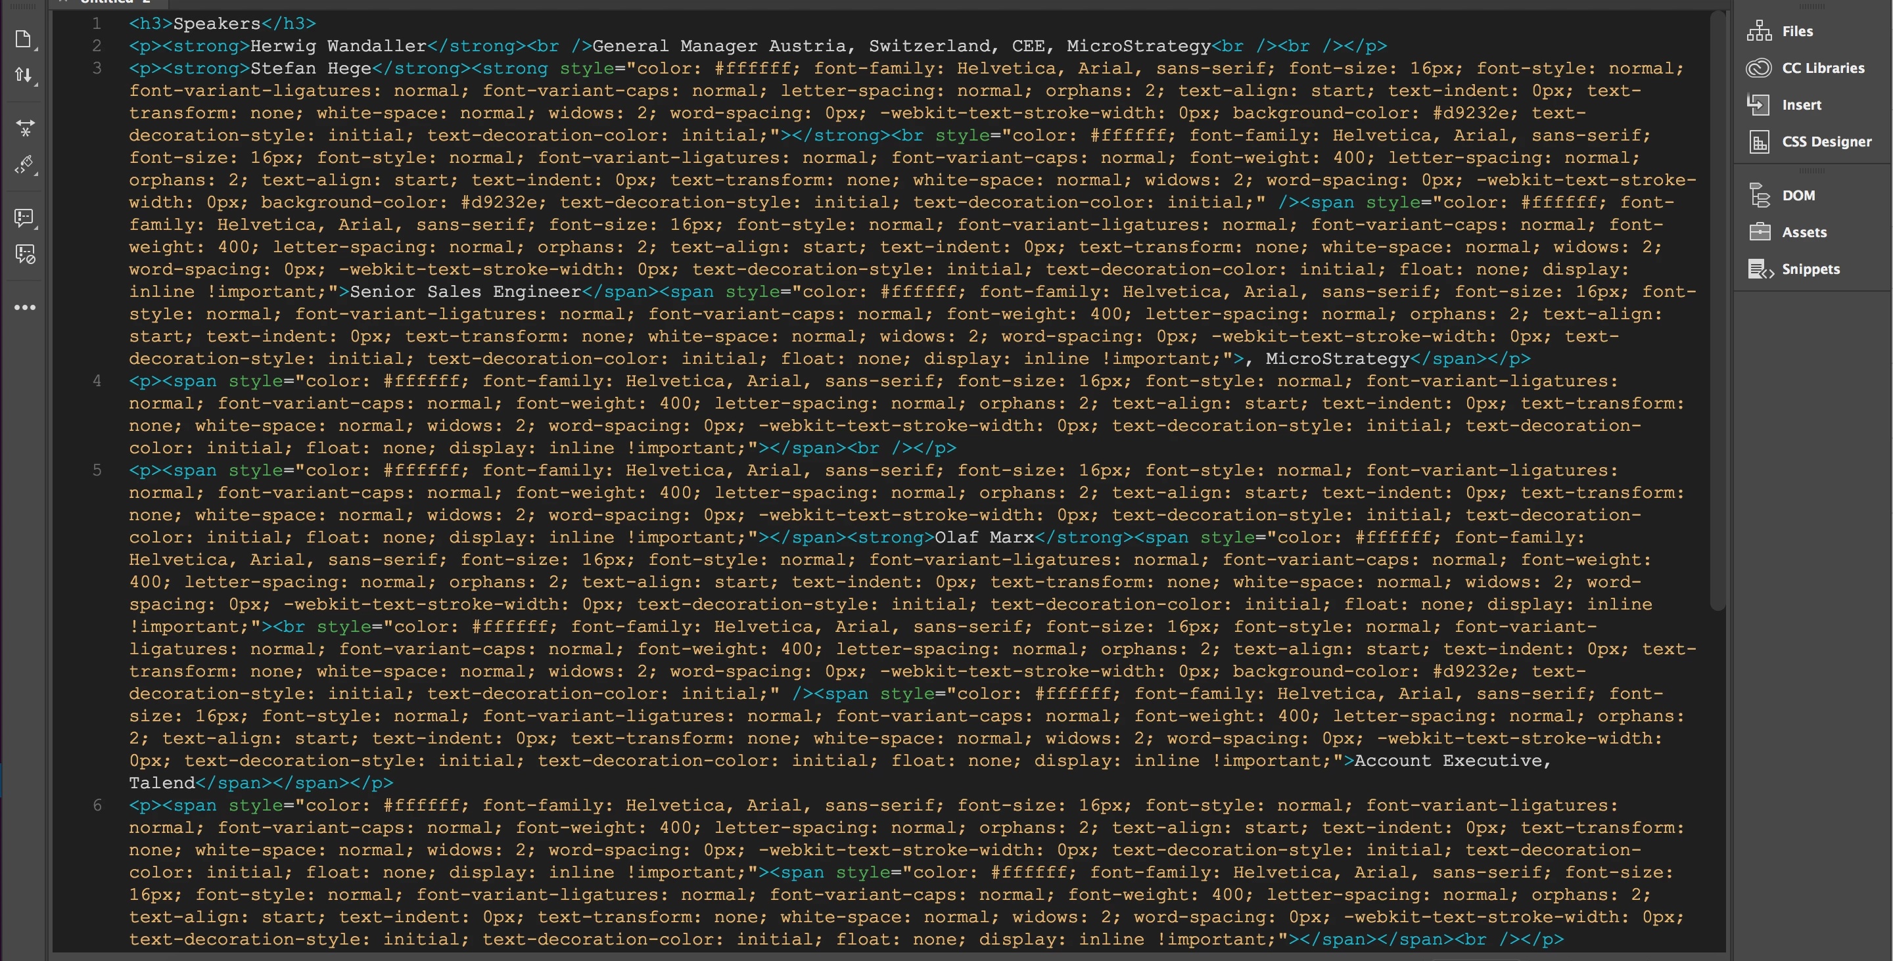Place cursor in "Senior Sales Engineer" text
This screenshot has width=1893, height=961.
465,292
